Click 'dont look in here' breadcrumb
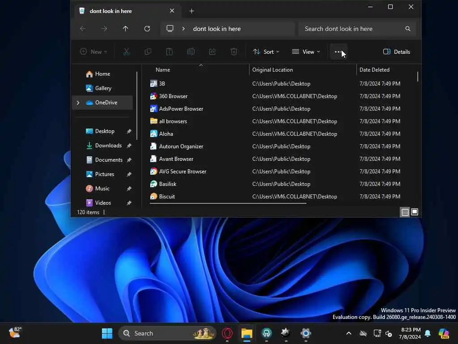The width and height of the screenshot is (458, 344). (x=217, y=29)
